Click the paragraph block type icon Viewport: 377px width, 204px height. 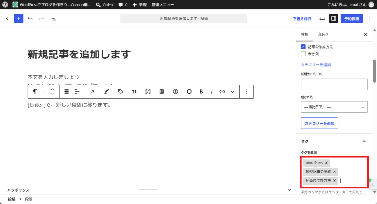(35, 92)
